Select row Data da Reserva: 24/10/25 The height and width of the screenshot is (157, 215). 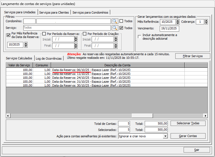pos(107,78)
